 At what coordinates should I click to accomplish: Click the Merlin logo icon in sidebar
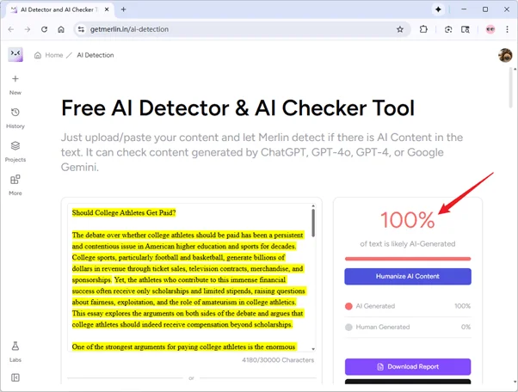pyautogui.click(x=15, y=54)
